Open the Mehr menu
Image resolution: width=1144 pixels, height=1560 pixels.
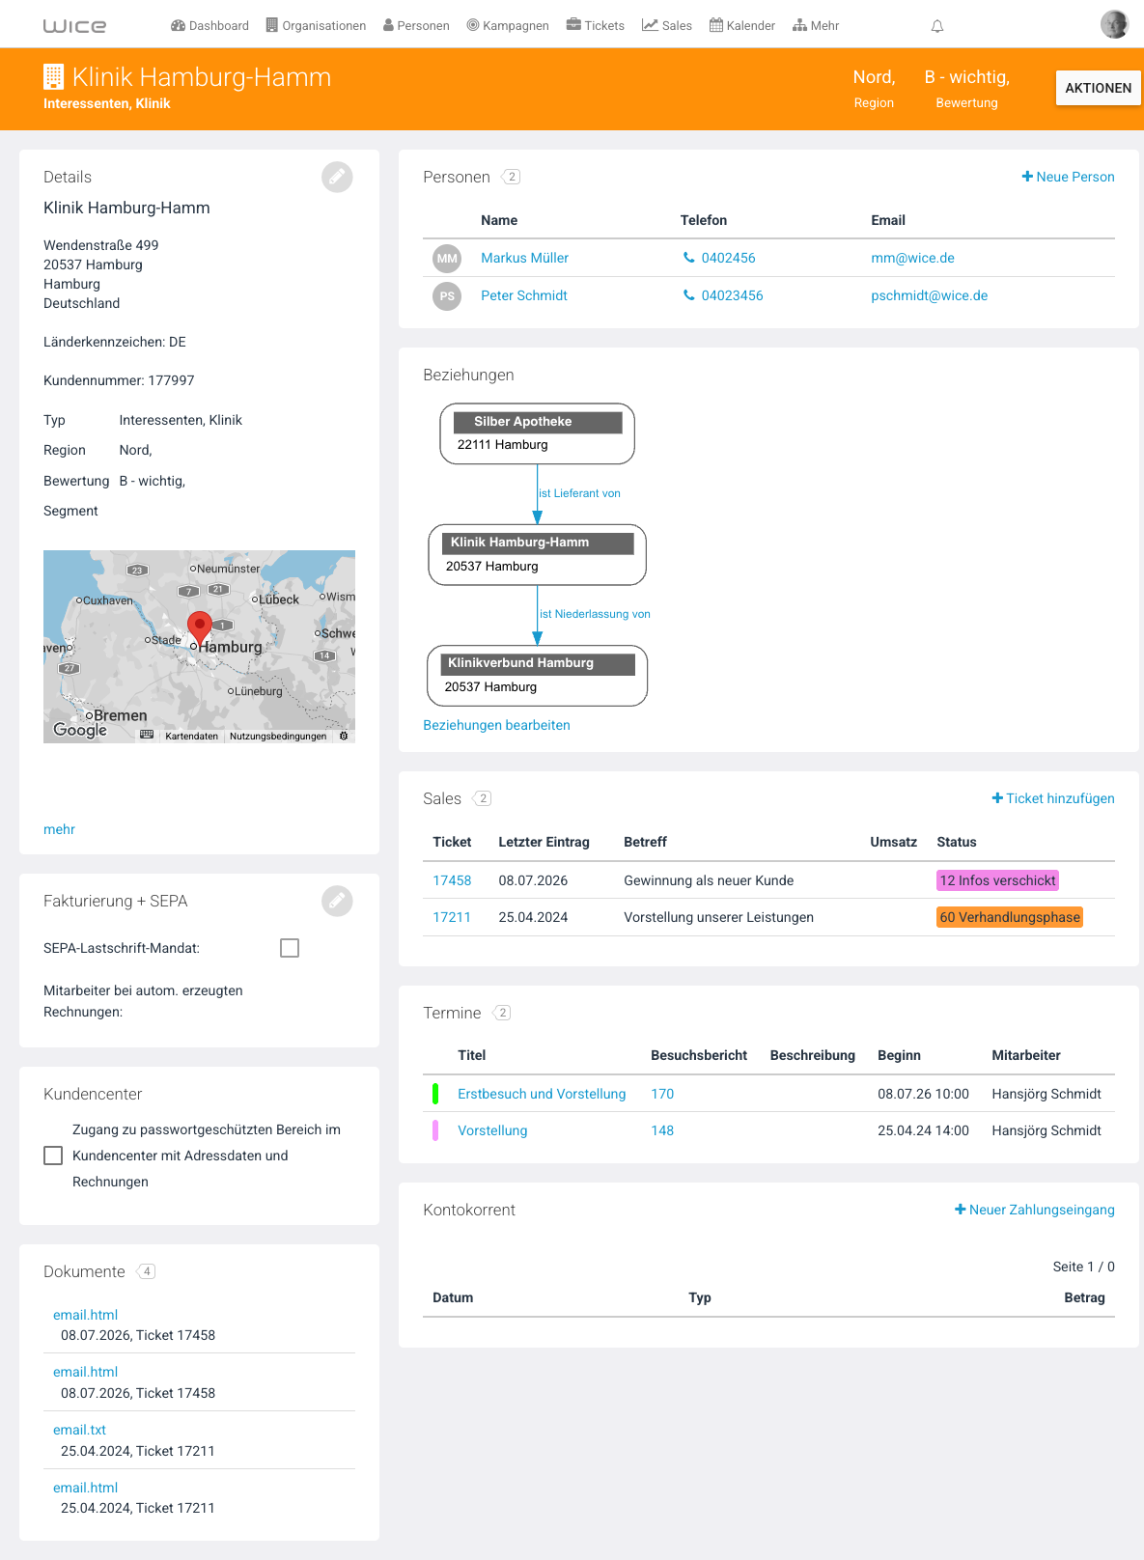coord(816,26)
